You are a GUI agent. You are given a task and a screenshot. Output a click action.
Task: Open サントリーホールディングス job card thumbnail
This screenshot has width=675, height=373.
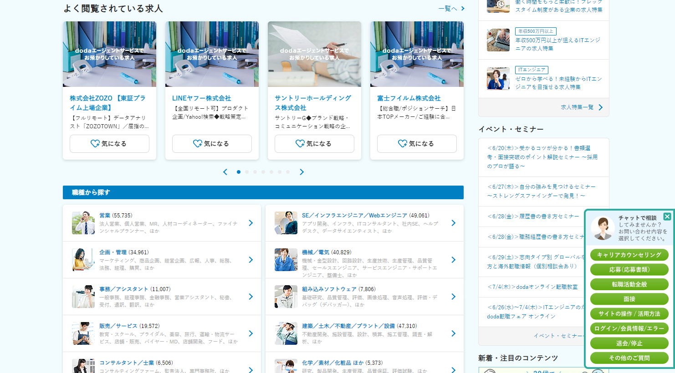pyautogui.click(x=314, y=54)
